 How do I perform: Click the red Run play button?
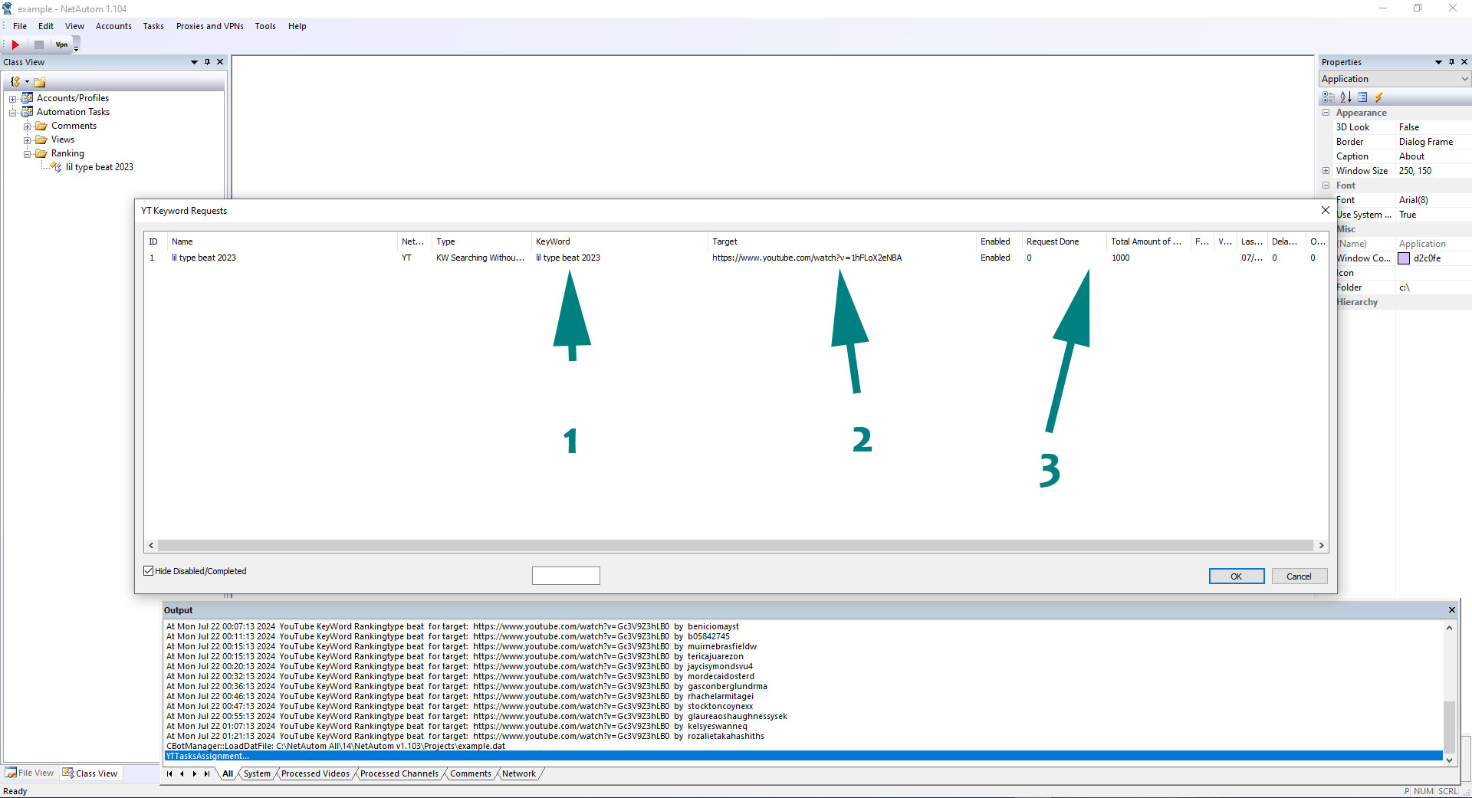pyautogui.click(x=15, y=45)
